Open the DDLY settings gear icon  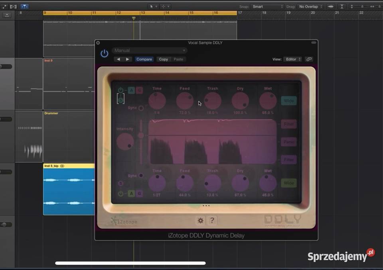coord(200,220)
